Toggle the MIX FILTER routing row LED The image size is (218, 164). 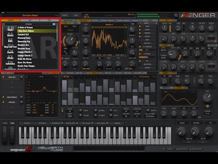click(140, 64)
